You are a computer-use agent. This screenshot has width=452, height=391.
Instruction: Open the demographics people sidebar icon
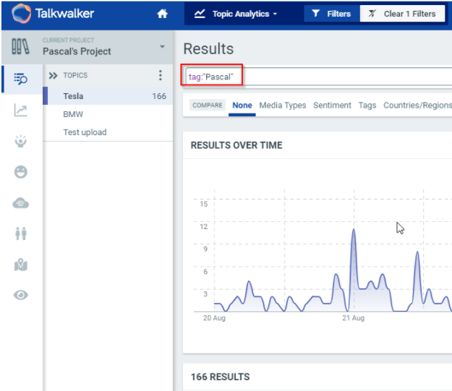click(x=21, y=233)
